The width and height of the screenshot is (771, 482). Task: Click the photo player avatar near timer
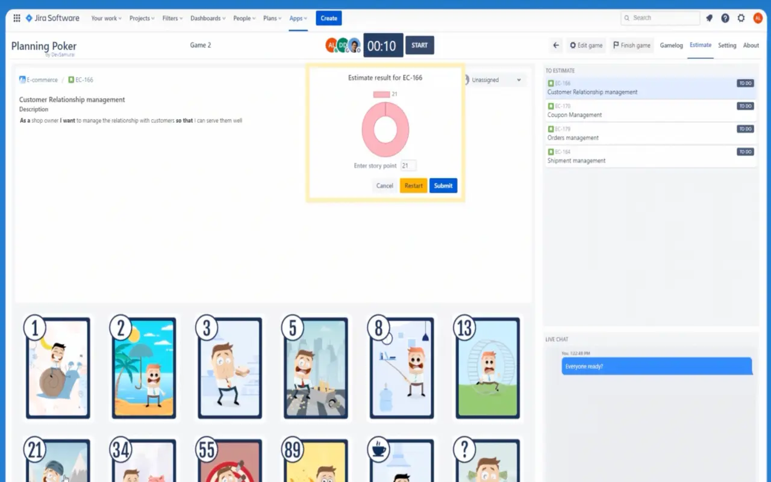point(354,45)
